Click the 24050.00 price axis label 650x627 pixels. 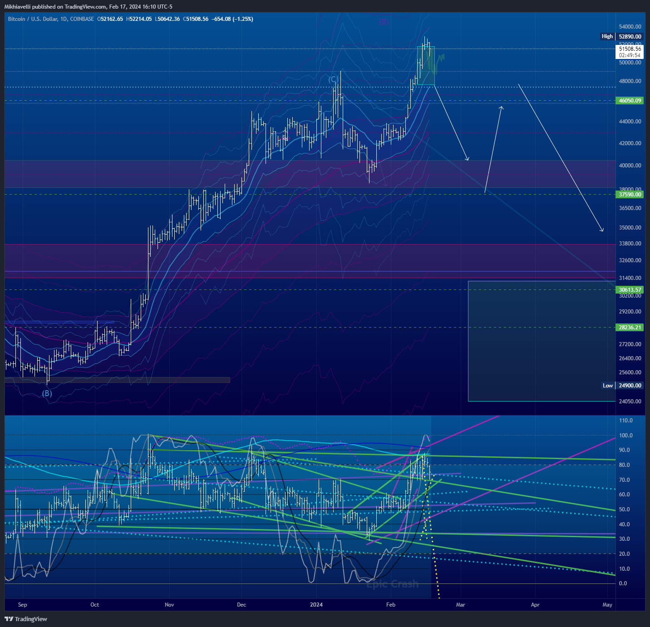(x=630, y=402)
